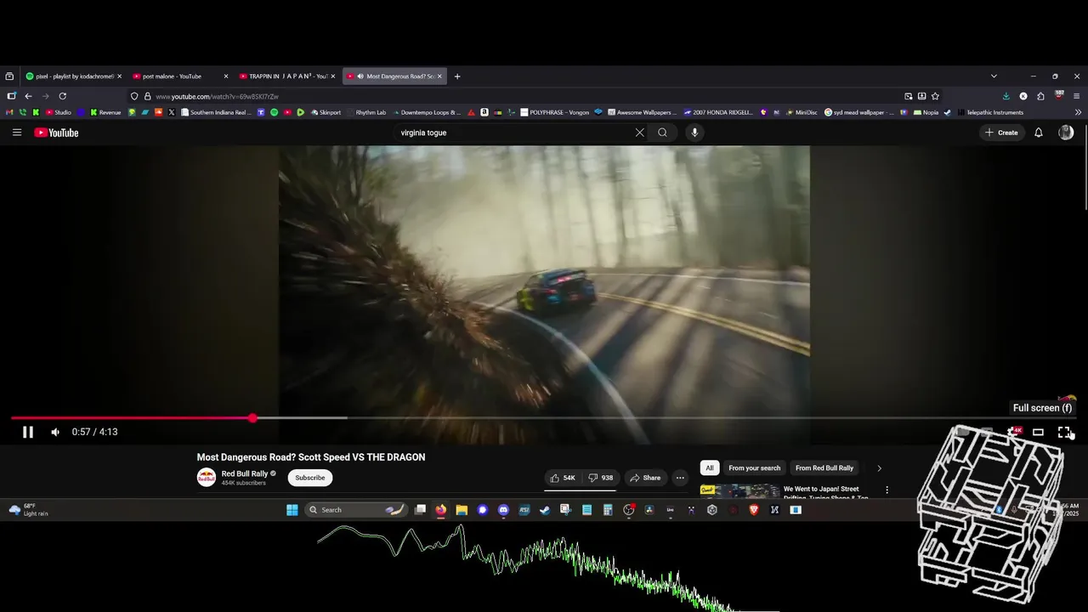Select 'From your search' chip
The width and height of the screenshot is (1088, 612).
click(754, 467)
